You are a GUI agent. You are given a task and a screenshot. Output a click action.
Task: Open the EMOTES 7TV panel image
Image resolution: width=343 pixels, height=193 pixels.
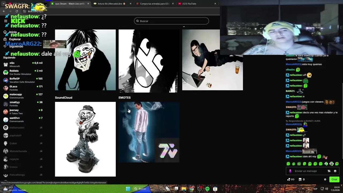tap(149, 132)
